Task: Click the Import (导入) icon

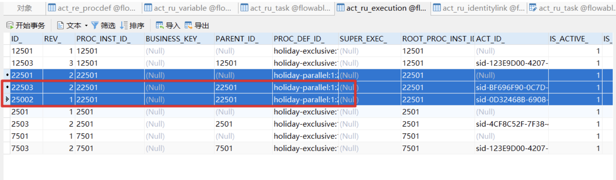Action: pos(159,25)
